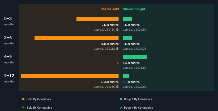Click the 4,300 shares value
Viewport: 218px width, 111px height.
[x=131, y=63]
